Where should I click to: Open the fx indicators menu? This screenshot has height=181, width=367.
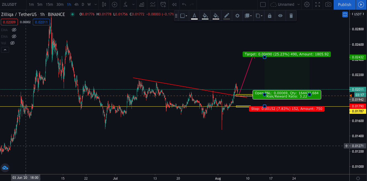[x=125, y=4]
